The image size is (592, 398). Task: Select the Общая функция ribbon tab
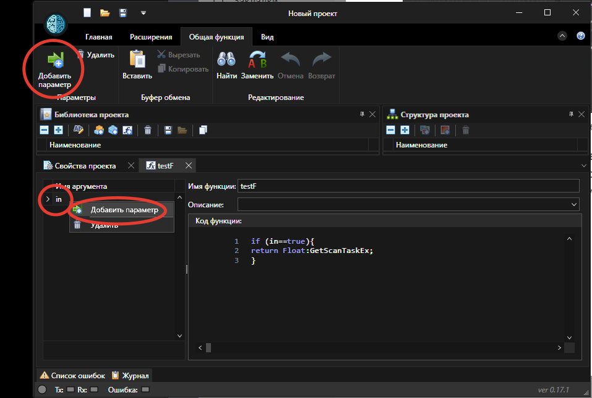coord(216,37)
